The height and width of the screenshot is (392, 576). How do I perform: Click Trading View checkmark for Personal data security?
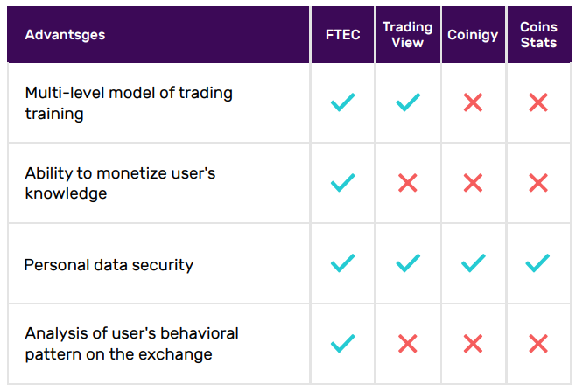pyautogui.click(x=408, y=262)
